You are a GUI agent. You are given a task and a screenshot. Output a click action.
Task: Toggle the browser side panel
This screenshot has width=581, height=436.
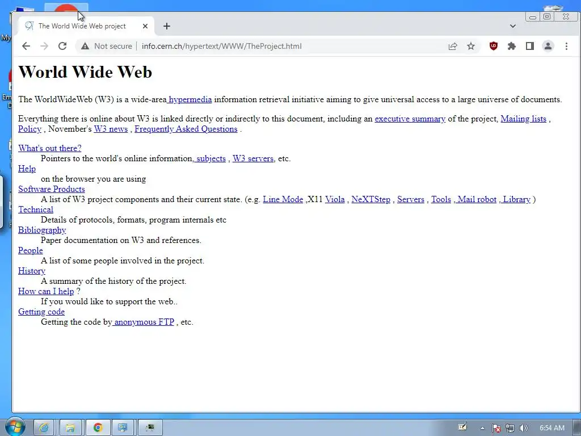529,46
